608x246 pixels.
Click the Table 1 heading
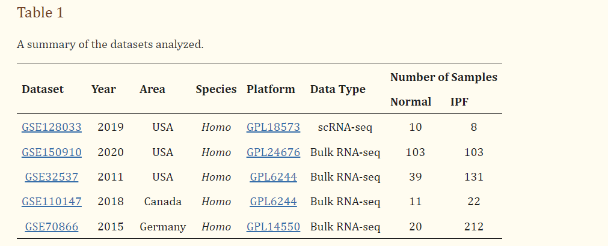40,13
